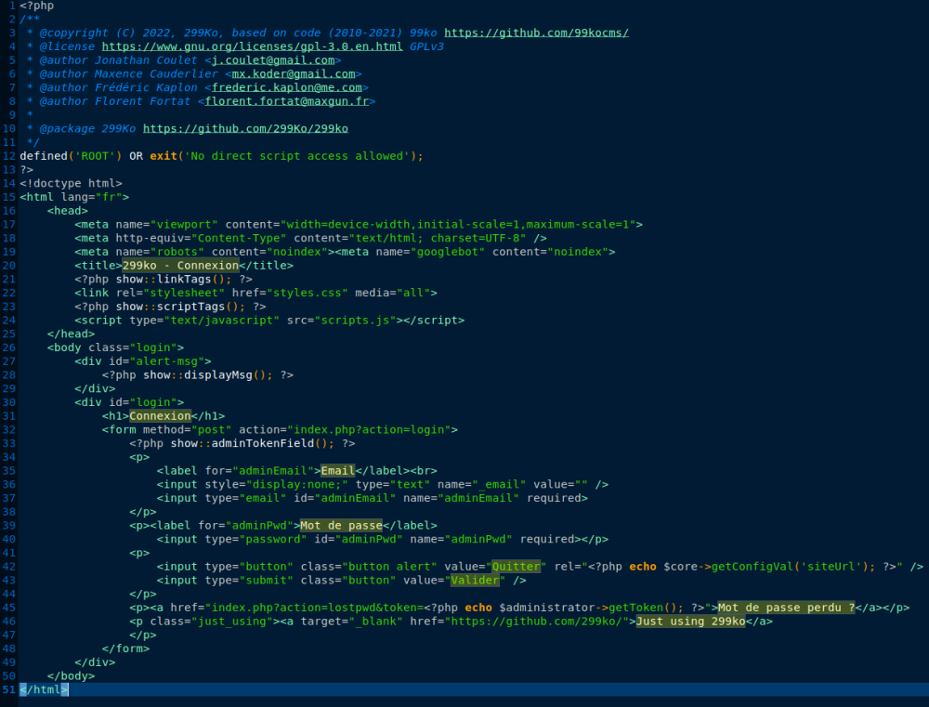The width and height of the screenshot is (929, 707).
Task: Click the 'fr' lang attribute value
Action: (x=109, y=197)
